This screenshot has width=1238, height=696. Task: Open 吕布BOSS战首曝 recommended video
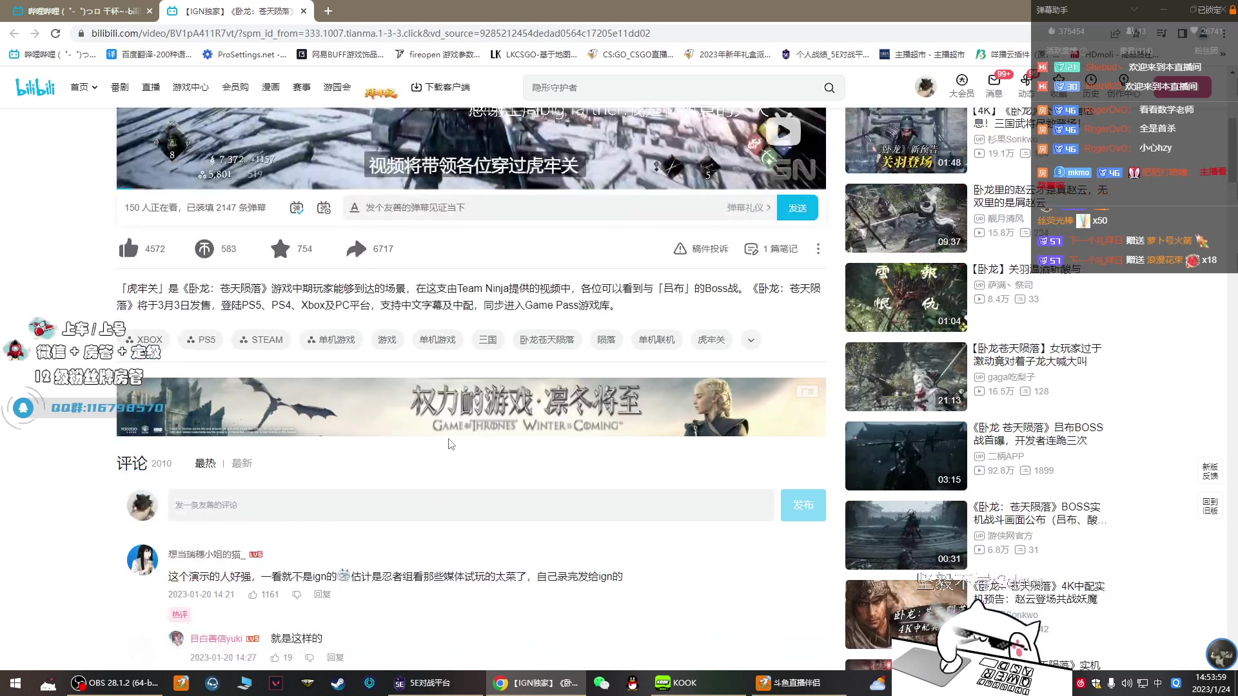coord(1038,434)
